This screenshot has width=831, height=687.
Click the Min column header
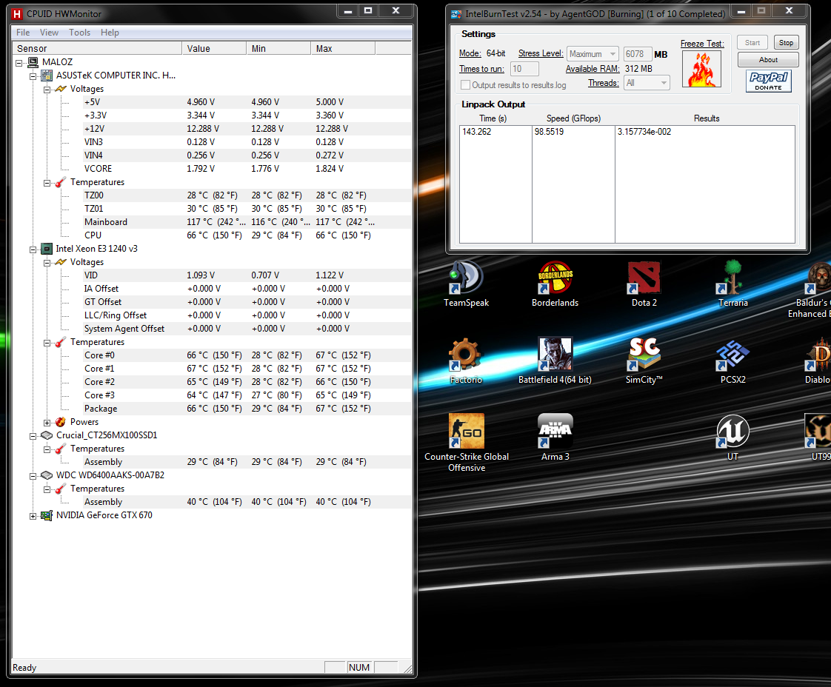(x=278, y=48)
